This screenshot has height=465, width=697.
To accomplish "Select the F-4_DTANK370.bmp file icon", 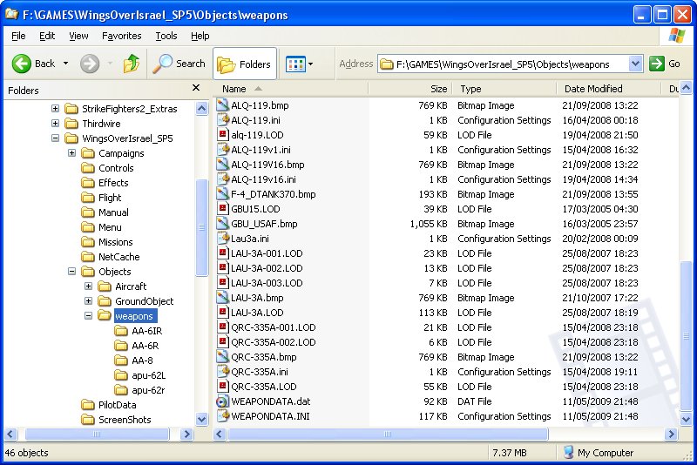I will (222, 194).
